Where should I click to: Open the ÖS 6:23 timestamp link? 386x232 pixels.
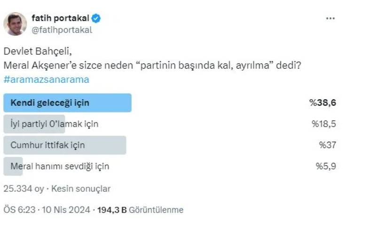19,210
